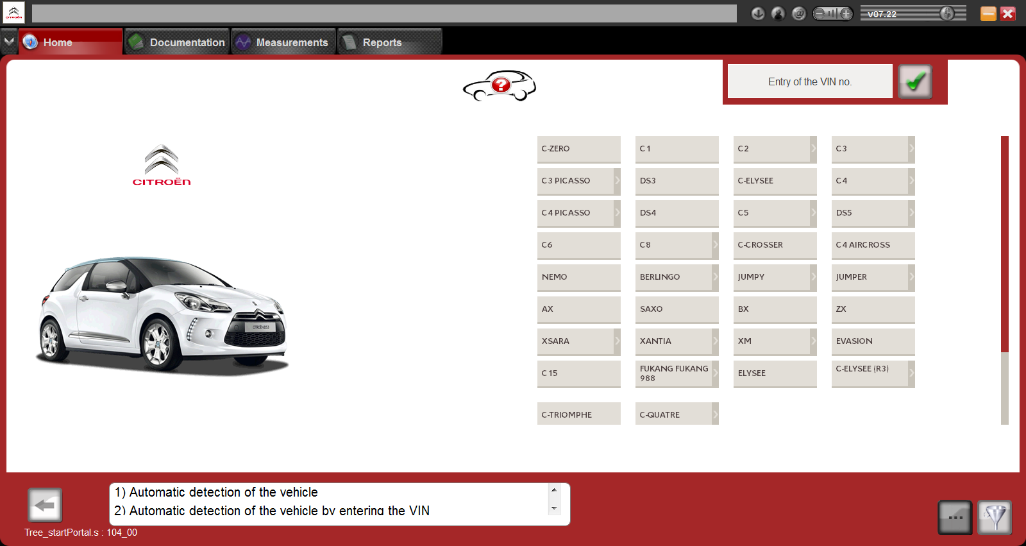The height and width of the screenshot is (546, 1026).
Task: Click the round knob beside version v07.22
Action: (x=947, y=13)
